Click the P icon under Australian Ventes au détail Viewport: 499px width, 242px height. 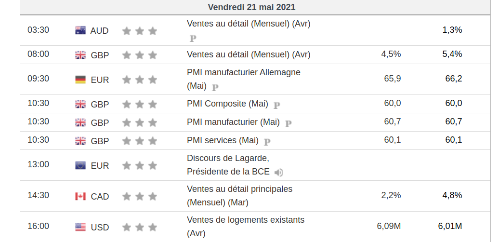(193, 38)
